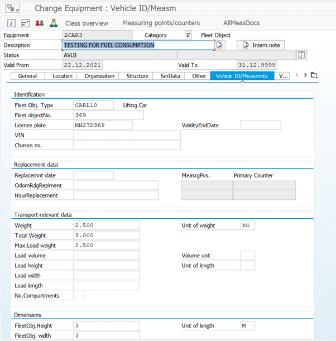
Task: Open the tab list icon
Action: pyautogui.click(x=314, y=75)
